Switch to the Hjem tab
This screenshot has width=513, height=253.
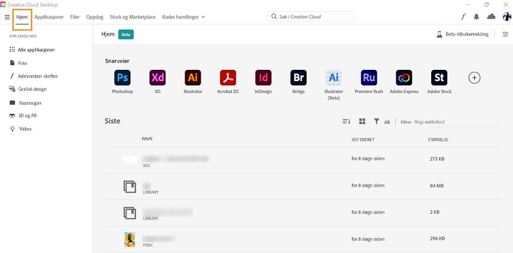(x=22, y=17)
